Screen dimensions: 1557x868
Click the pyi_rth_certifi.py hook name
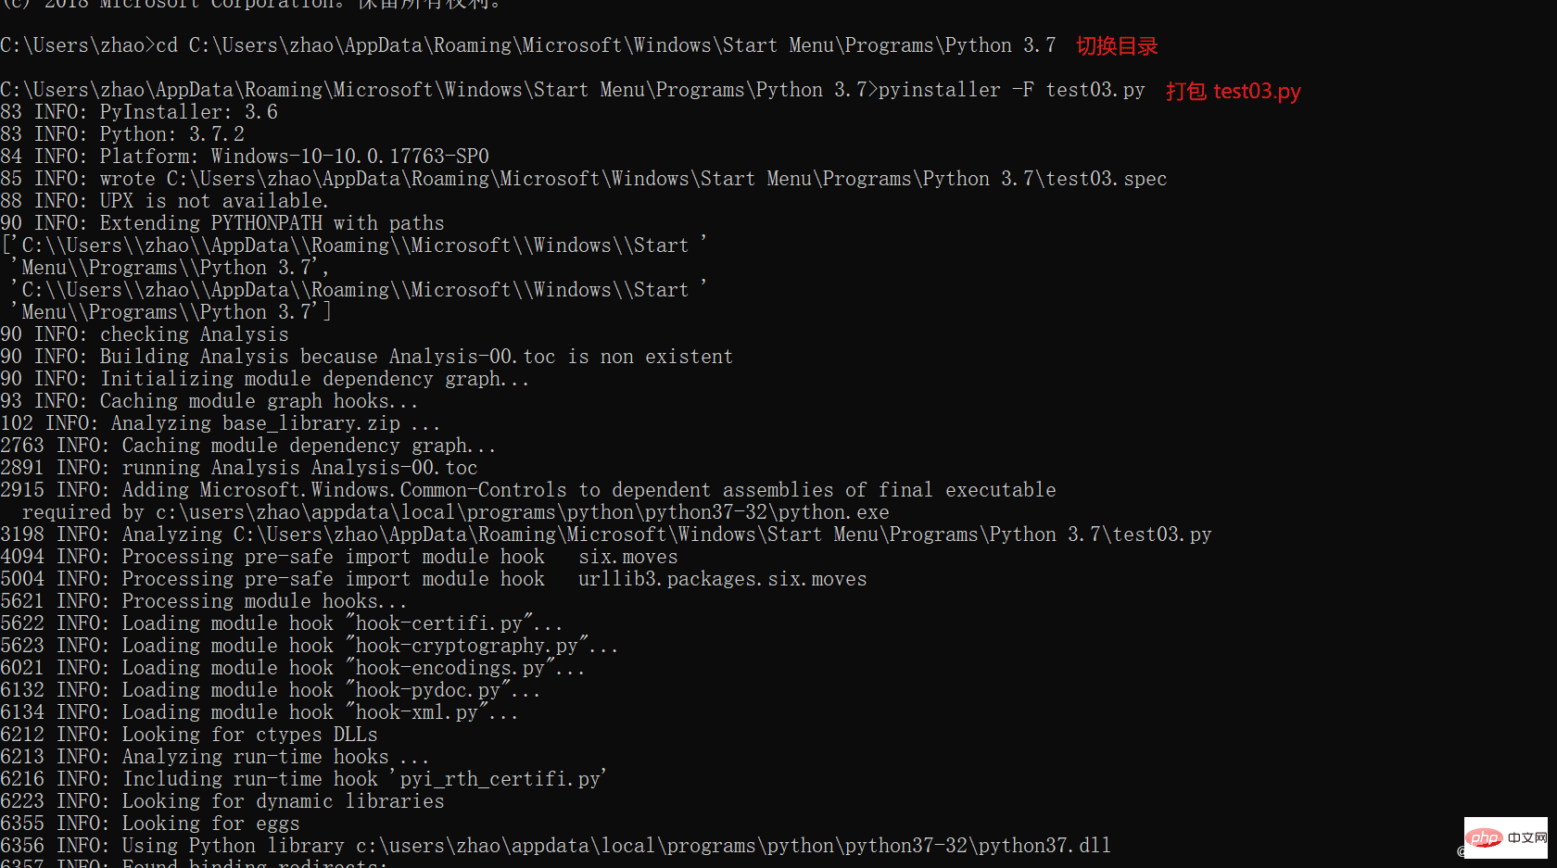[x=500, y=779]
